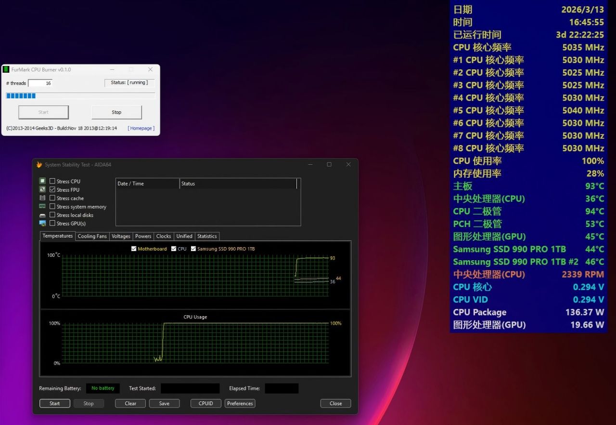Click the FurMark CPU Burner green app icon
The height and width of the screenshot is (425, 616).
tap(6, 69)
